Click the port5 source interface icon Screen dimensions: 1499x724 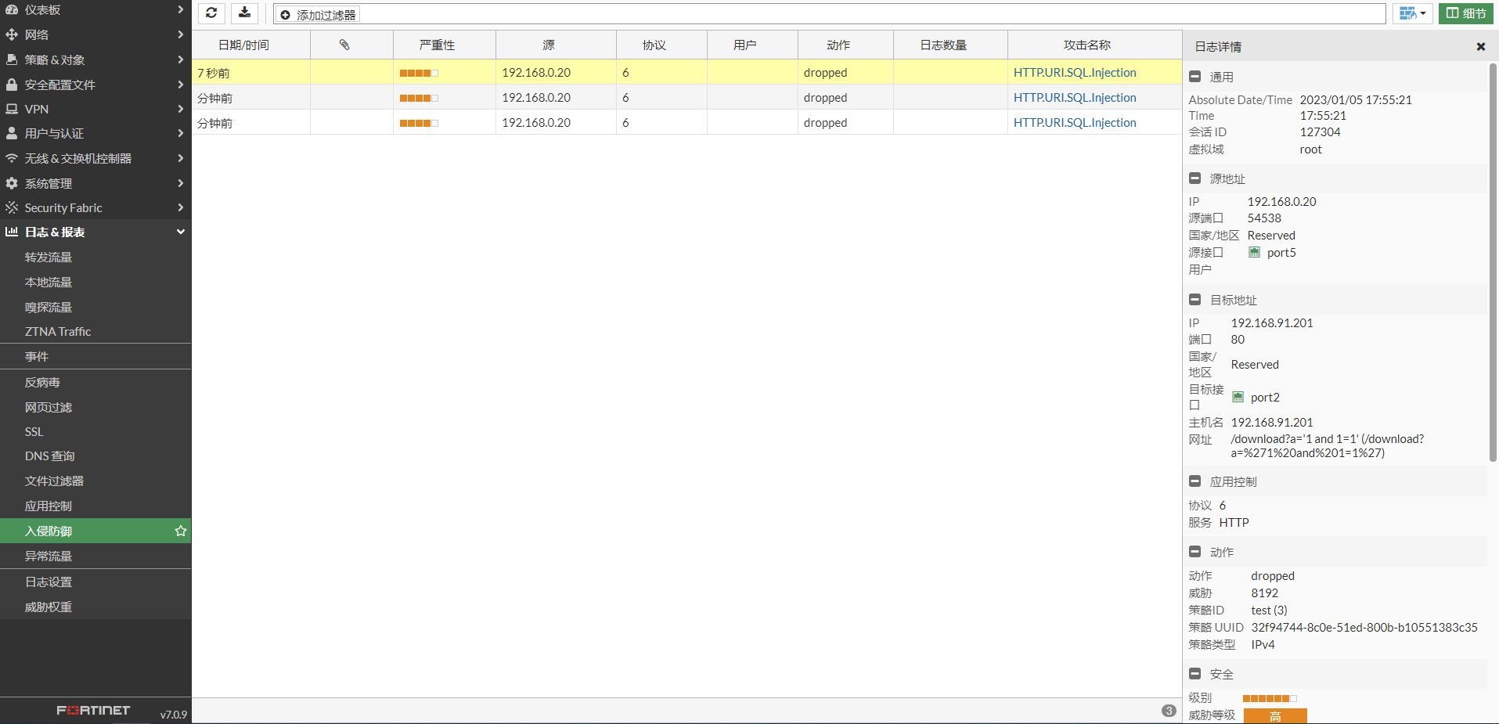click(x=1255, y=253)
